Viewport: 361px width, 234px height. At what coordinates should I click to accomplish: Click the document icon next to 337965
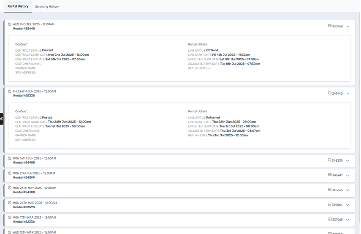point(330,219)
